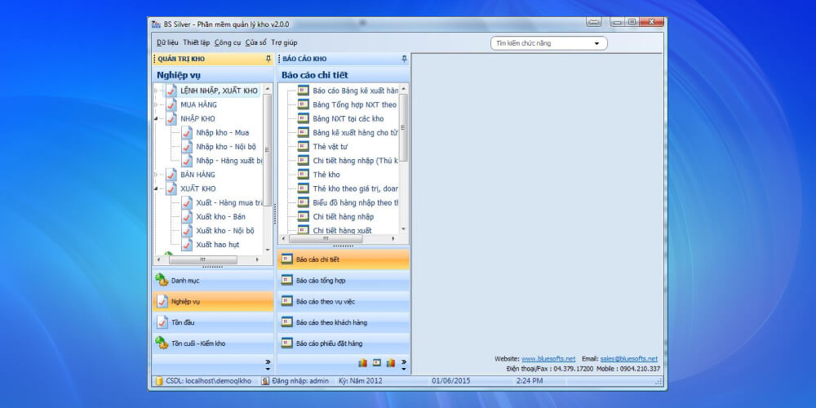The height and width of the screenshot is (408, 816).
Task: Pin the Quản trị kho panel
Action: (268, 59)
